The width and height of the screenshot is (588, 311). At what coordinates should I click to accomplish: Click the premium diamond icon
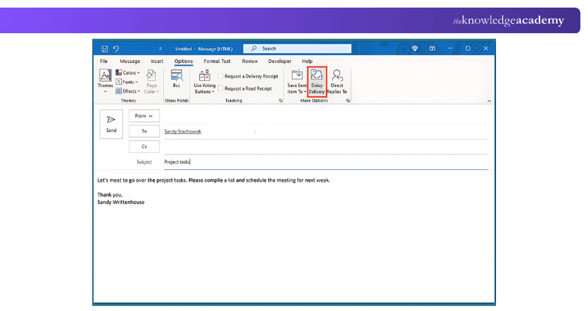click(415, 48)
